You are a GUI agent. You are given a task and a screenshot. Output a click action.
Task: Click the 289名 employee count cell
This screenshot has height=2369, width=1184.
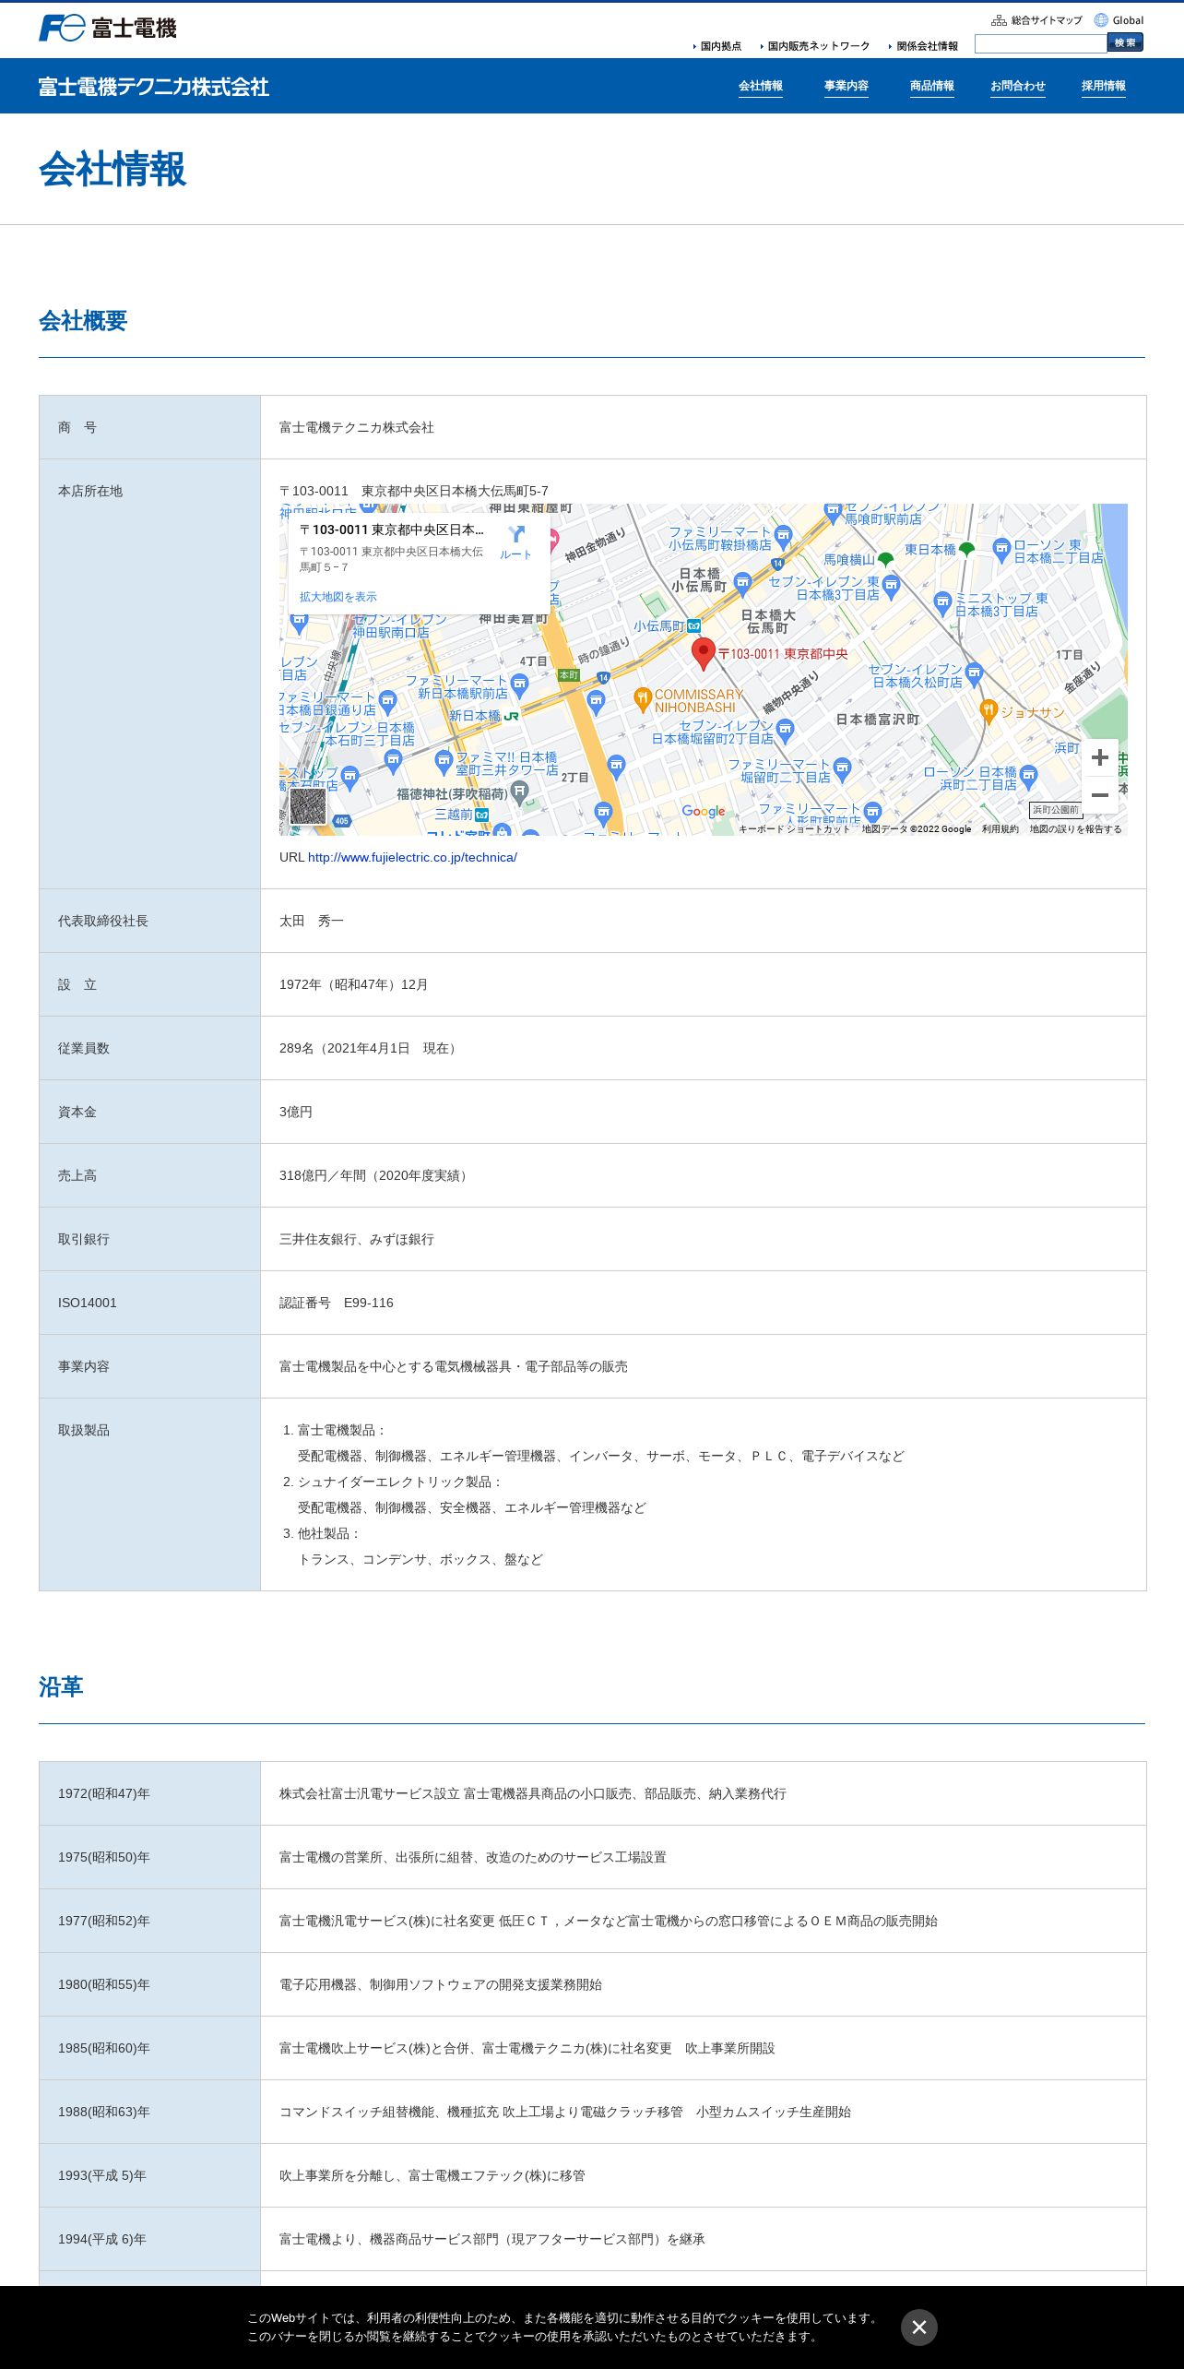(703, 1048)
